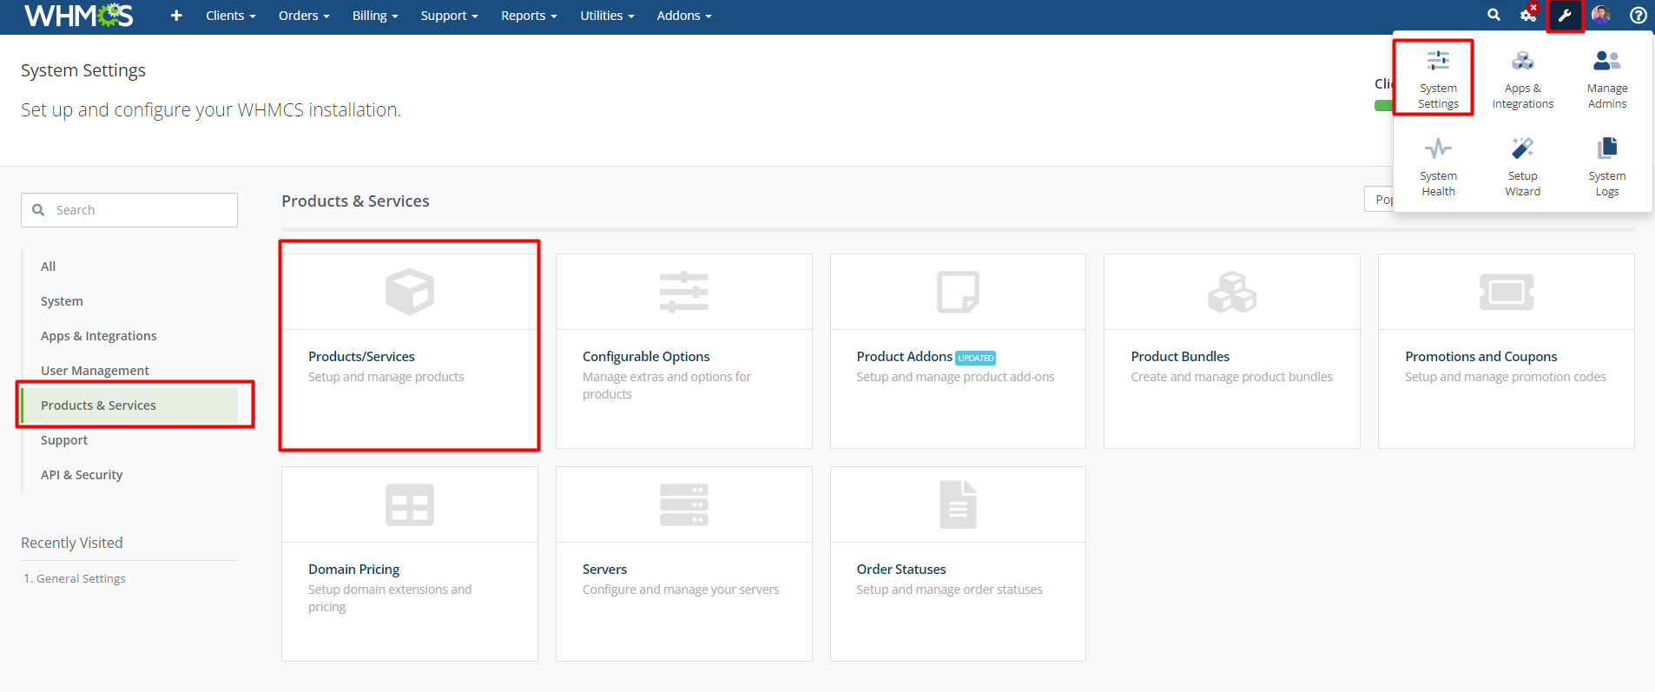Open the help question mark icon
1655x692 pixels.
click(1638, 15)
